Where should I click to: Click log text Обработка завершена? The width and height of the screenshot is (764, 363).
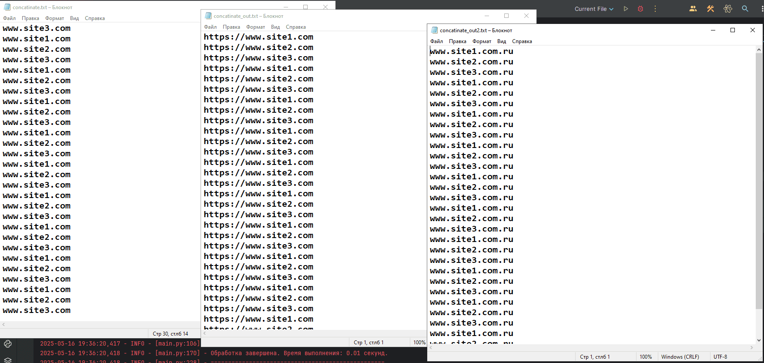click(245, 353)
